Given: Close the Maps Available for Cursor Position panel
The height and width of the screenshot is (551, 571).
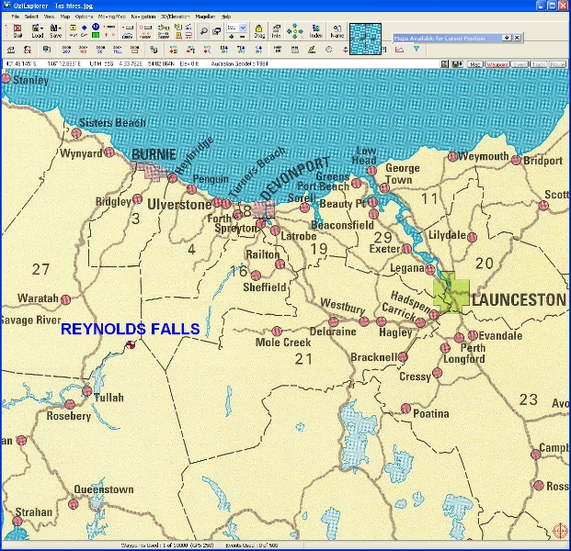Looking at the screenshot, I should (516, 38).
